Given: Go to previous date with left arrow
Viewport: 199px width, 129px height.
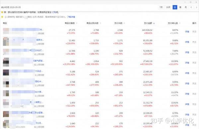Looking at the screenshot, I should tap(191, 7).
